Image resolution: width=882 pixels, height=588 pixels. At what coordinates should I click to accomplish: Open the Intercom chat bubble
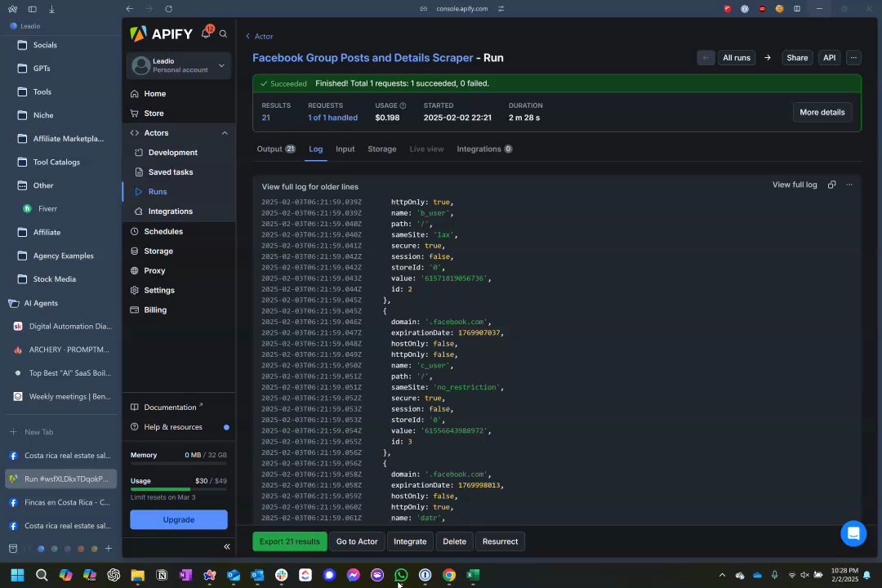853,533
